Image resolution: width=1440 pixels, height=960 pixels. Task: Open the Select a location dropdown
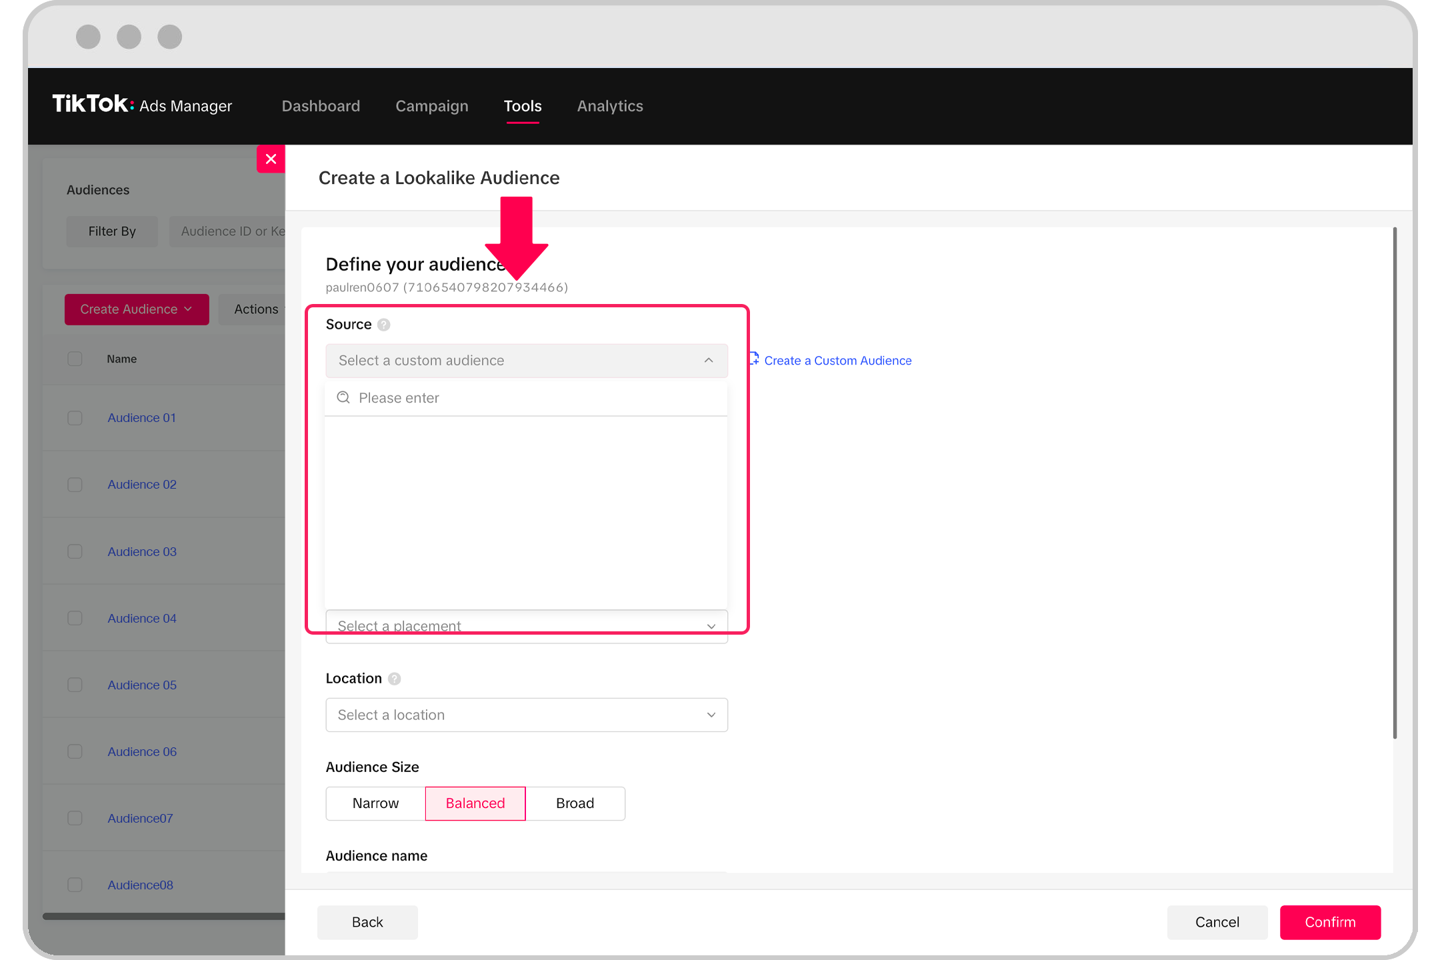[x=526, y=715]
